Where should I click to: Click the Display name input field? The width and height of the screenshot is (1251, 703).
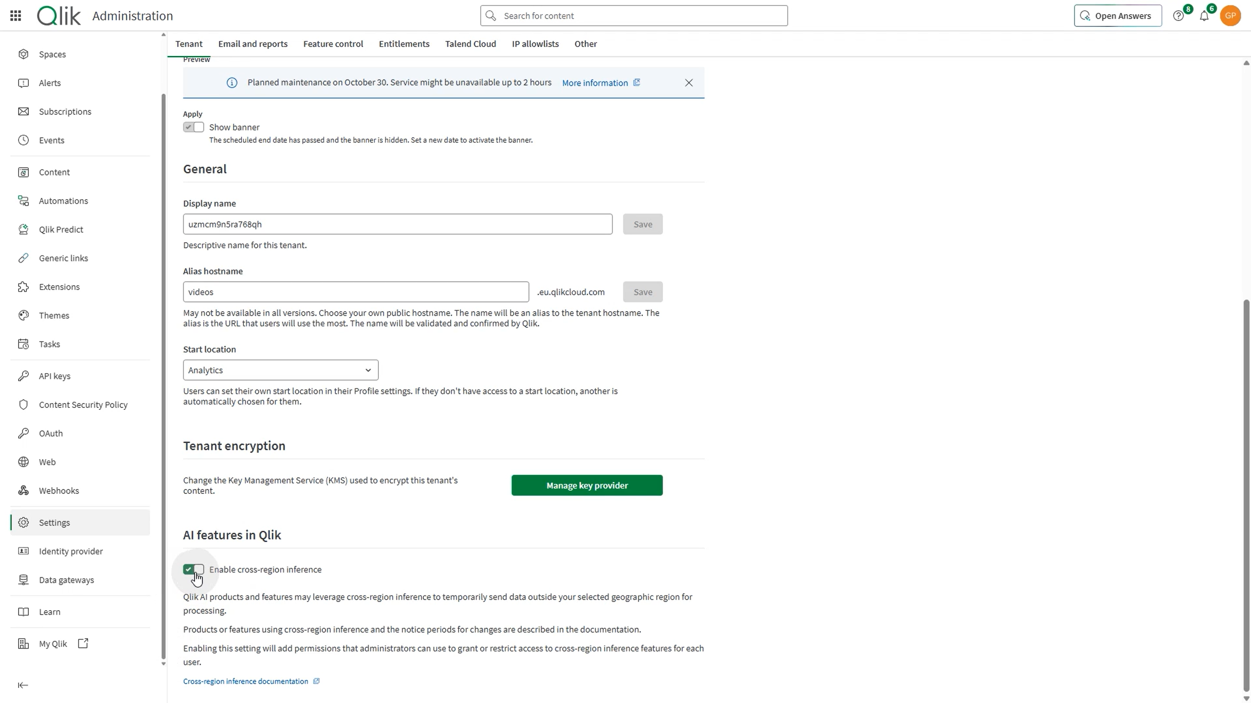click(x=398, y=224)
